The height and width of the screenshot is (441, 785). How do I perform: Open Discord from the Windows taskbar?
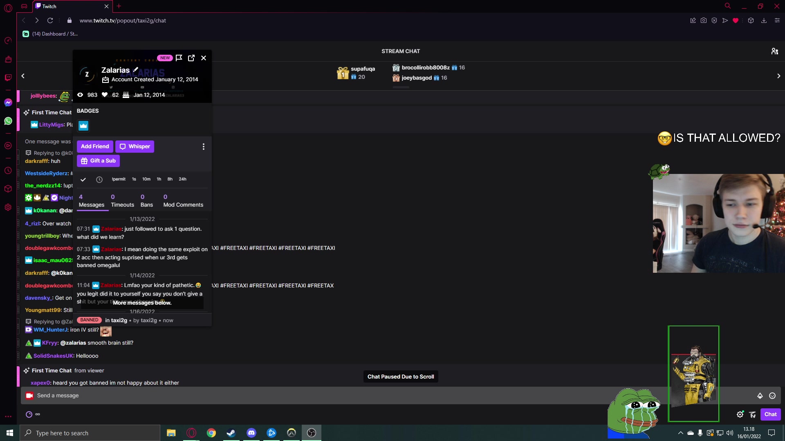coord(251,433)
